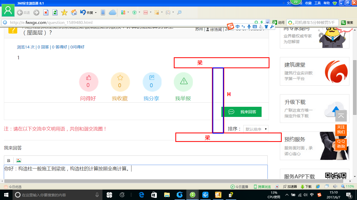
Task: Click 跨屏浏览 in the status bar
Action: click(262, 187)
